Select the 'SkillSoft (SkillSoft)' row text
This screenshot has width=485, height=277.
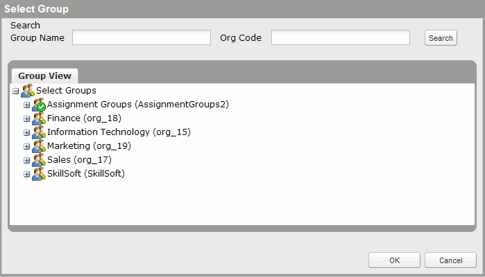pos(86,174)
